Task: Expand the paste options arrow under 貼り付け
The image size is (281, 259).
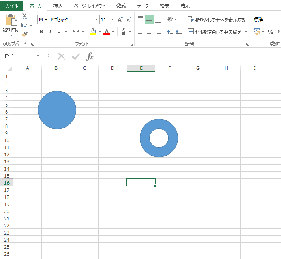Action: point(11,35)
